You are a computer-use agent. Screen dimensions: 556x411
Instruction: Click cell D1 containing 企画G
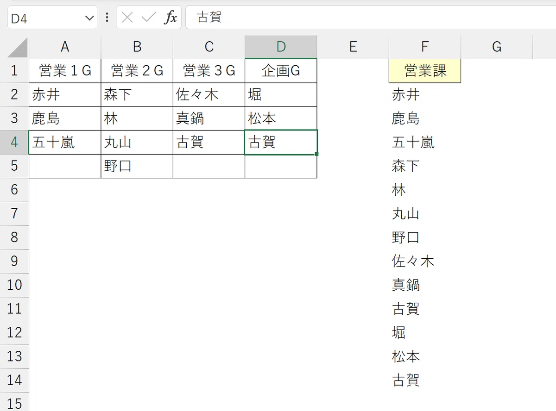[x=281, y=71]
